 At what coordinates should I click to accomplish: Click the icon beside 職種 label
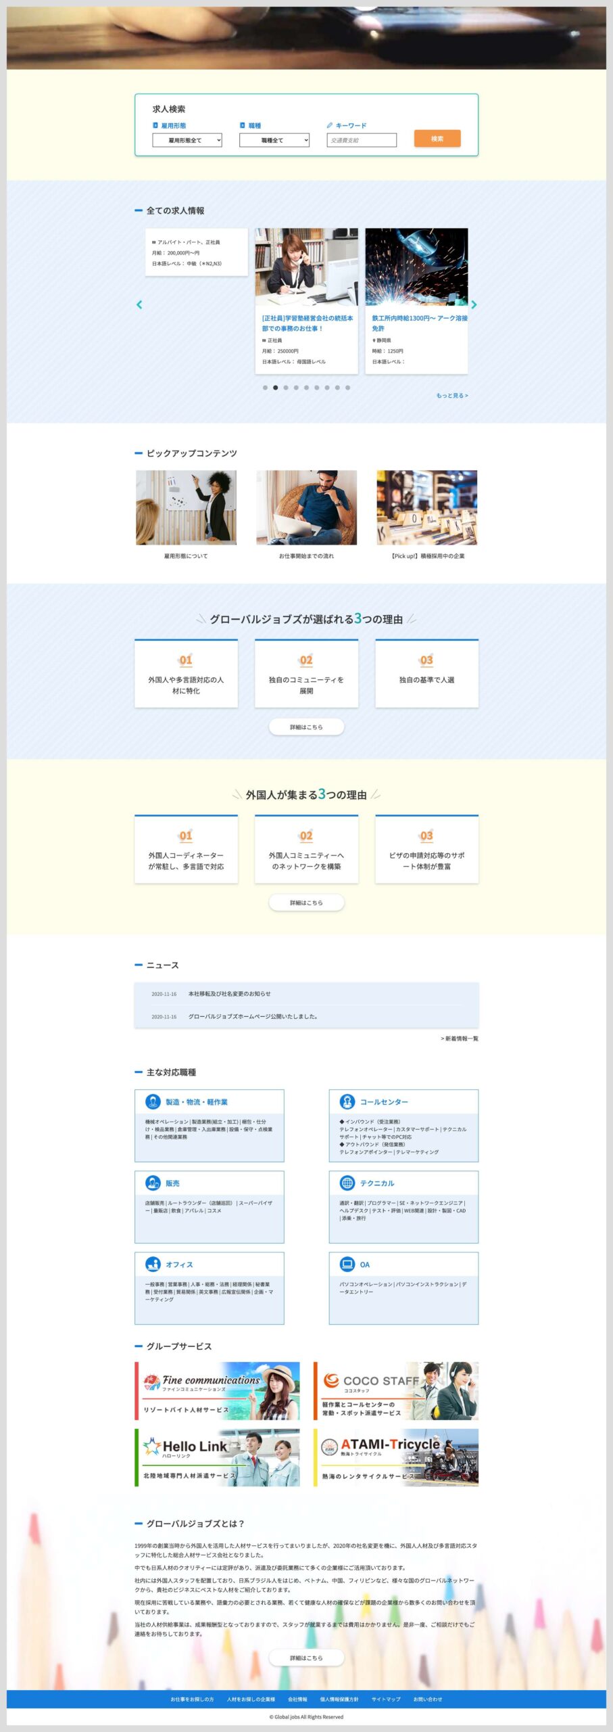click(x=243, y=125)
